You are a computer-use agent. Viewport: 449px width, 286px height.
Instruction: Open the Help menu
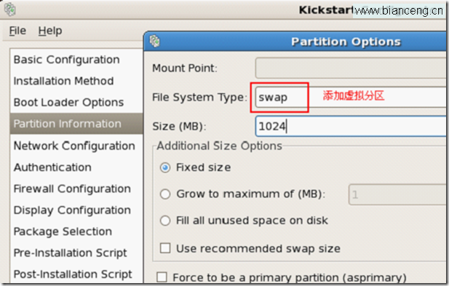point(50,31)
